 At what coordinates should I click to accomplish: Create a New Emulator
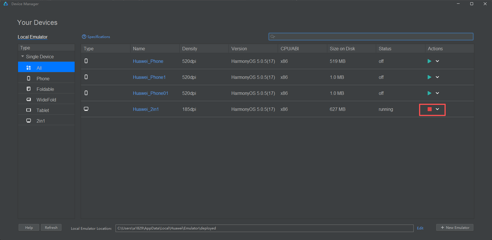point(455,227)
